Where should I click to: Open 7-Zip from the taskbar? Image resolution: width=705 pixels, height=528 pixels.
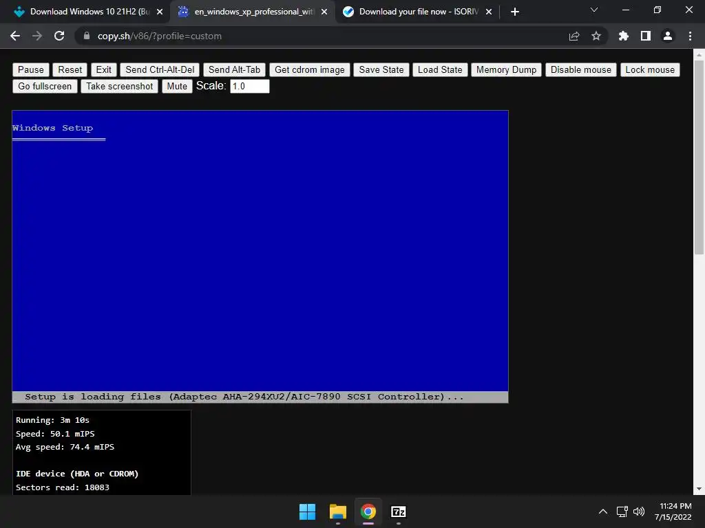[399, 511]
